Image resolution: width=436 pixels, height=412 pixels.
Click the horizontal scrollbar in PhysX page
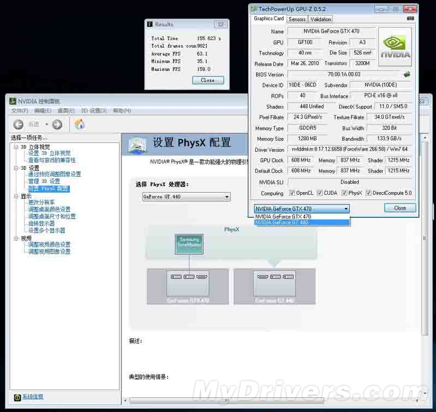(x=226, y=401)
